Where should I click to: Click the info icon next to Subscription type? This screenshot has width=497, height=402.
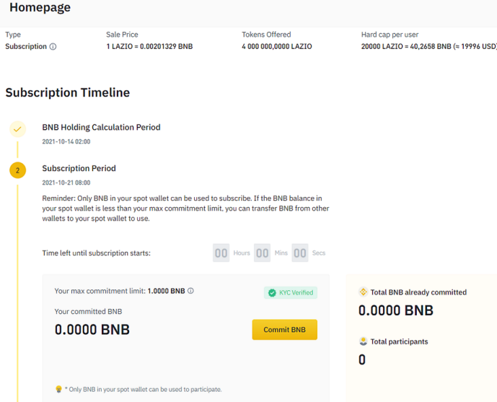pos(53,47)
